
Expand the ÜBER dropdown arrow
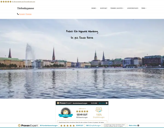point(146,8)
